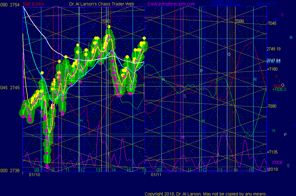Select the '01/11' date label on the time axis
296x196 pixels.
tap(156, 175)
